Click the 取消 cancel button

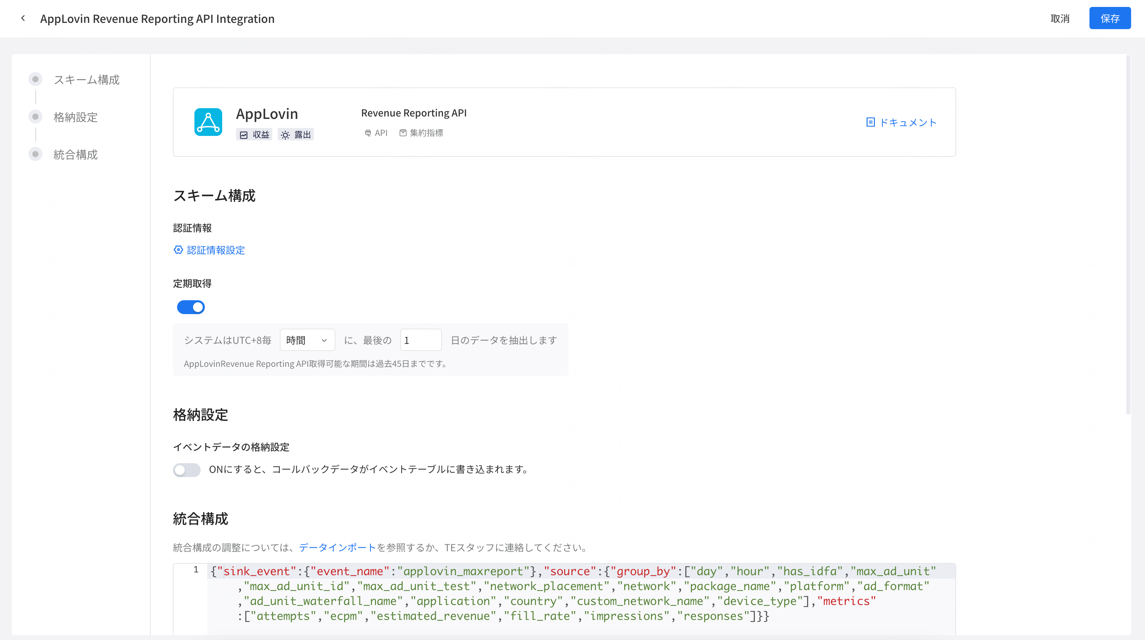click(x=1060, y=19)
